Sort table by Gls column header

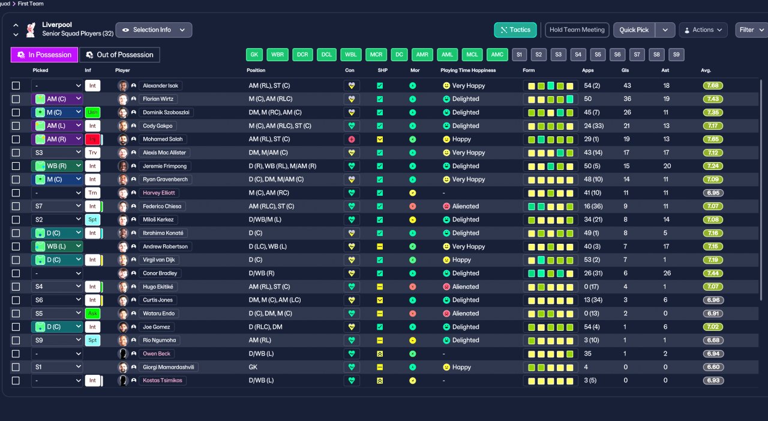pos(625,70)
